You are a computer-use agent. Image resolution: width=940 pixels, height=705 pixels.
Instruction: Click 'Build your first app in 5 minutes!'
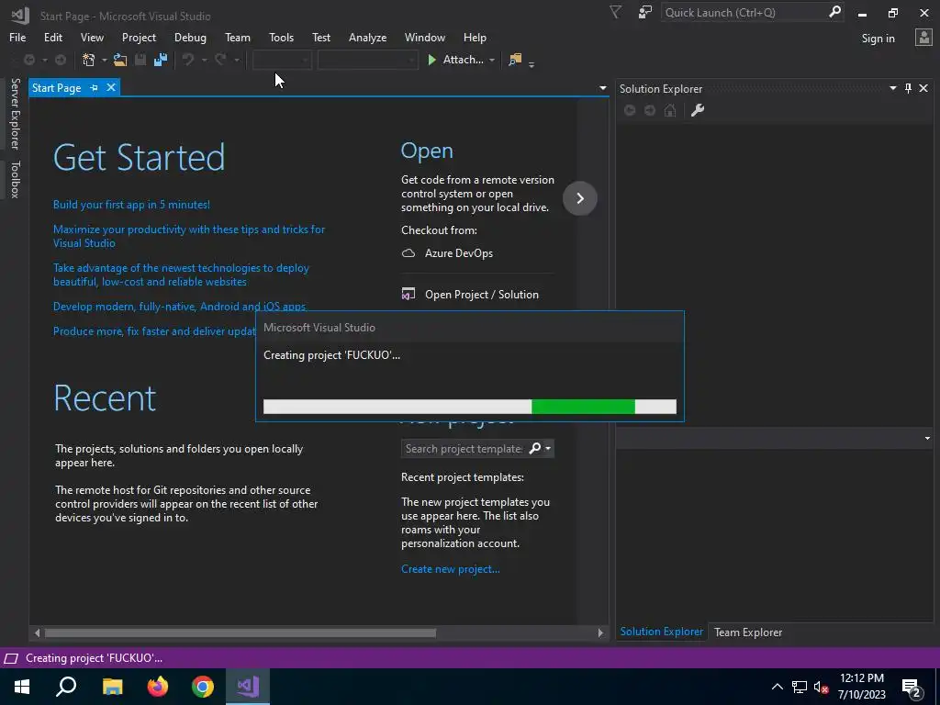(x=131, y=205)
